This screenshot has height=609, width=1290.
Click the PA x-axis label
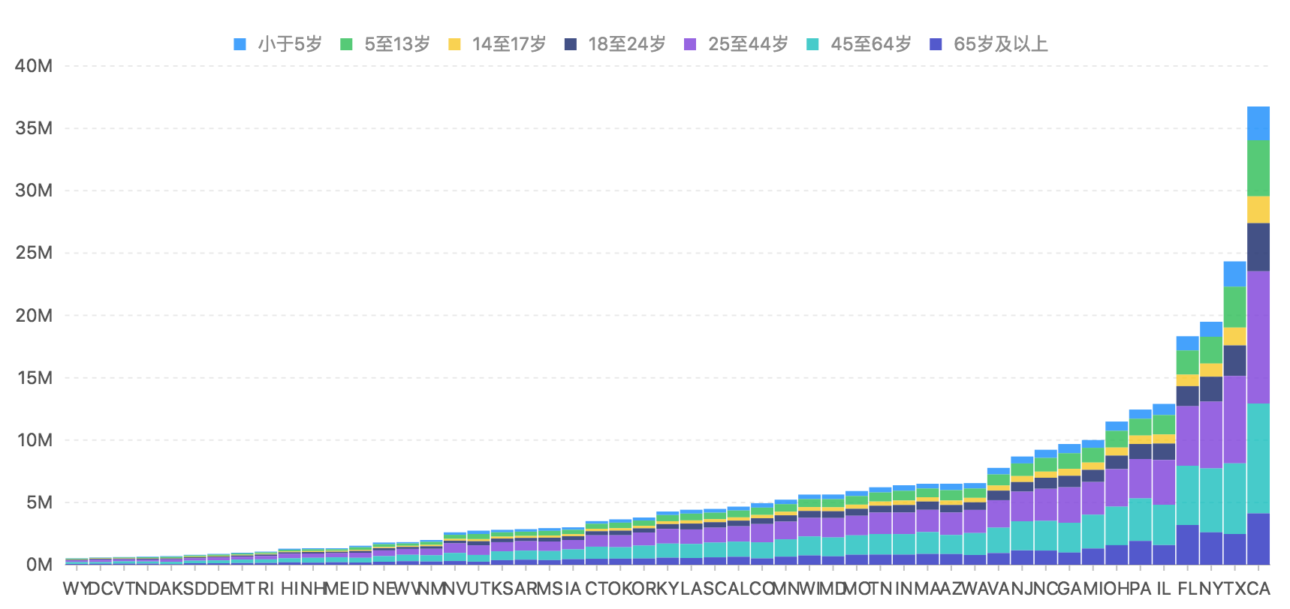pyautogui.click(x=1141, y=589)
